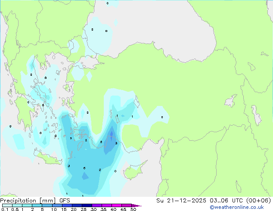The width and height of the screenshot is (273, 211).
Task: Pick the 35–40 mm legend color box
Action: [x=106, y=205]
